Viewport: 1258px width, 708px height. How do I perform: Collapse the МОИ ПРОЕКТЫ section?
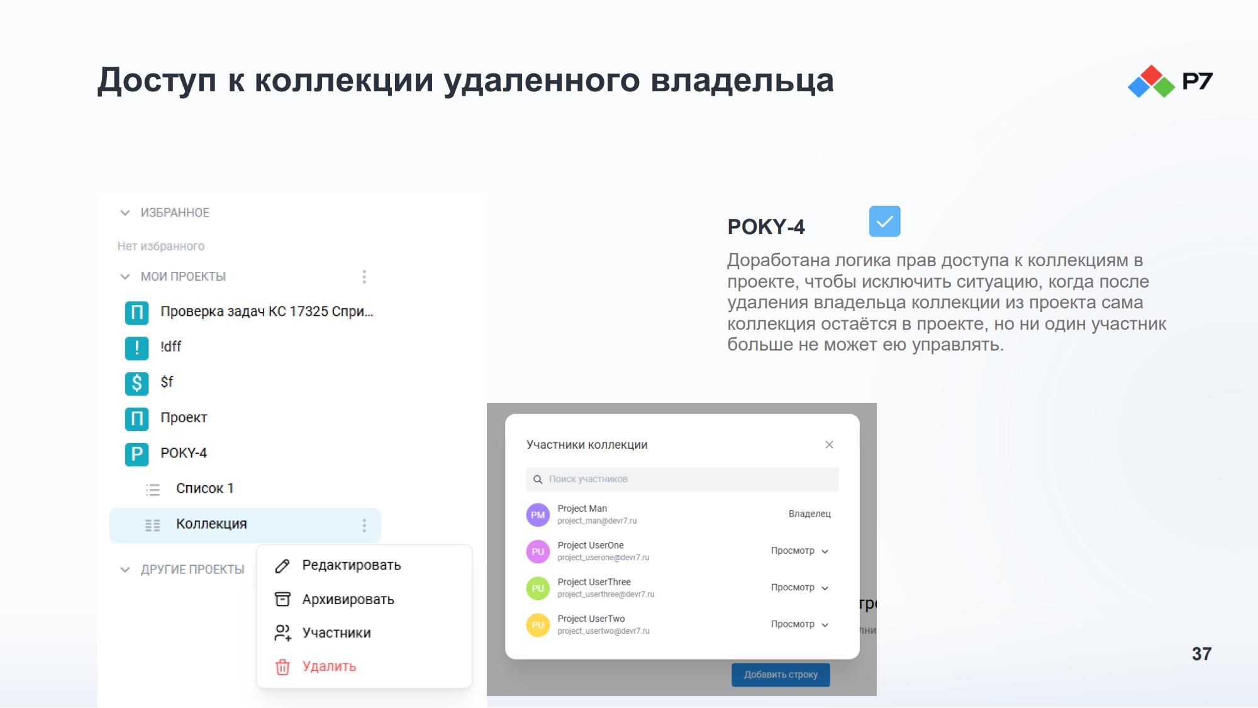point(125,277)
